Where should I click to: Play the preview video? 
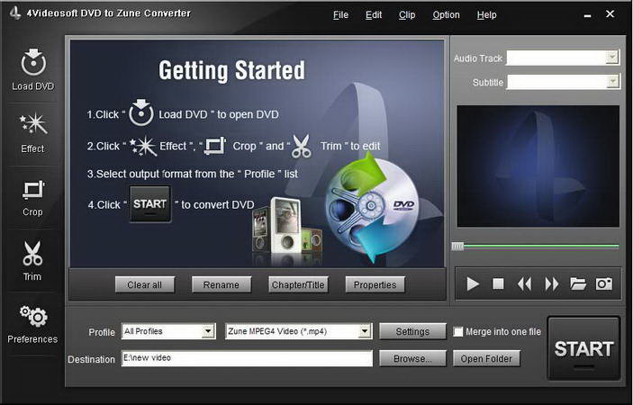[473, 284]
